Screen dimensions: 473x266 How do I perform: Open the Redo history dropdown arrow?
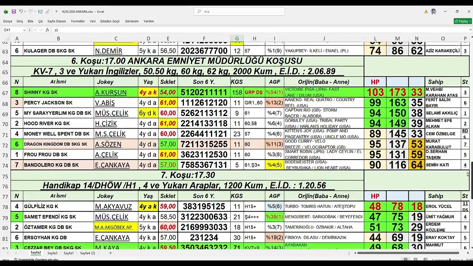[x=35, y=12]
